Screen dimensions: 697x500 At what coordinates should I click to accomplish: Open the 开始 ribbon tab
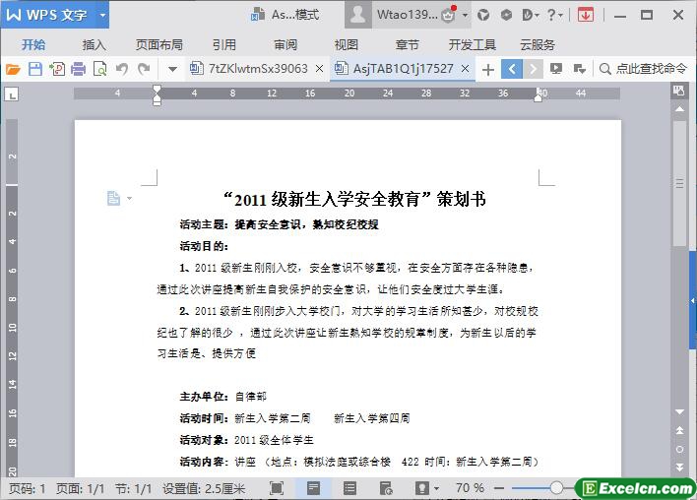33,45
